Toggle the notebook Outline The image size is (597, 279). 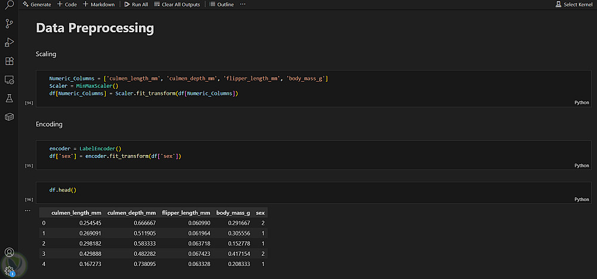tap(222, 4)
